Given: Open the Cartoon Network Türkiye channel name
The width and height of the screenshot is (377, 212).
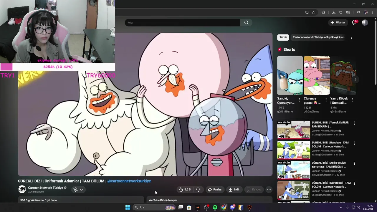Looking at the screenshot, I should [45, 188].
